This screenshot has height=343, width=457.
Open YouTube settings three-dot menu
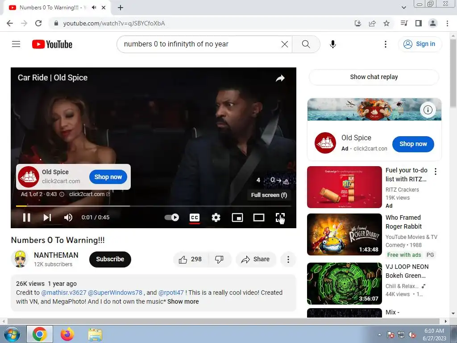point(385,44)
